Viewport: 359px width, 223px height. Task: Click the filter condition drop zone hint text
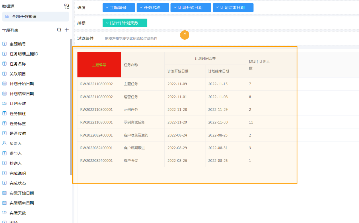point(131,38)
